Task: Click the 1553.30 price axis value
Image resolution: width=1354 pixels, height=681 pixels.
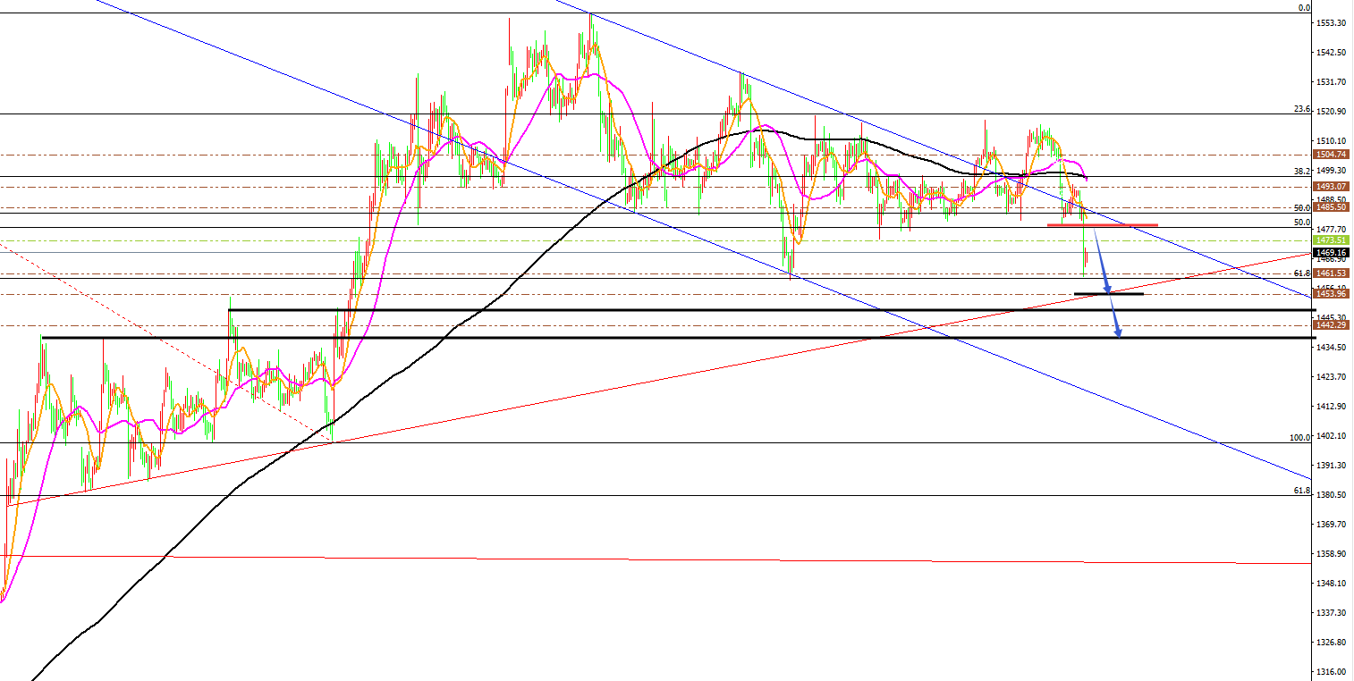Action: pos(1332,23)
